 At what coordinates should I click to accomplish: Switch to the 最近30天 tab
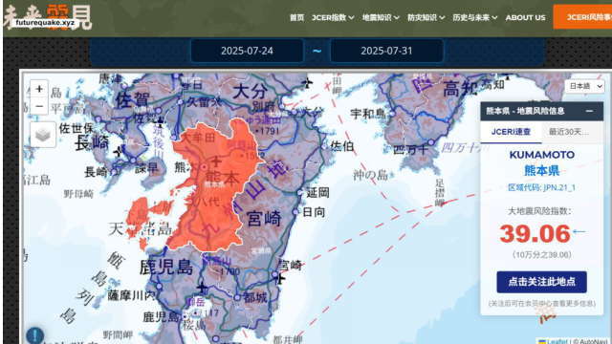(x=569, y=132)
